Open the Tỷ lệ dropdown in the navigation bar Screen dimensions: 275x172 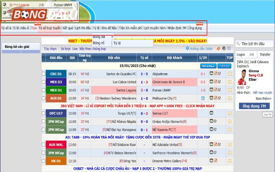coord(96,28)
